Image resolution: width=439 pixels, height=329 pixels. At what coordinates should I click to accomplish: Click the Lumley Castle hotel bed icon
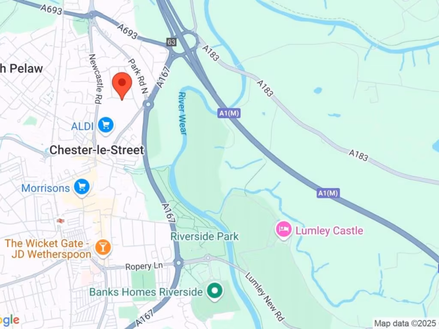284,229
